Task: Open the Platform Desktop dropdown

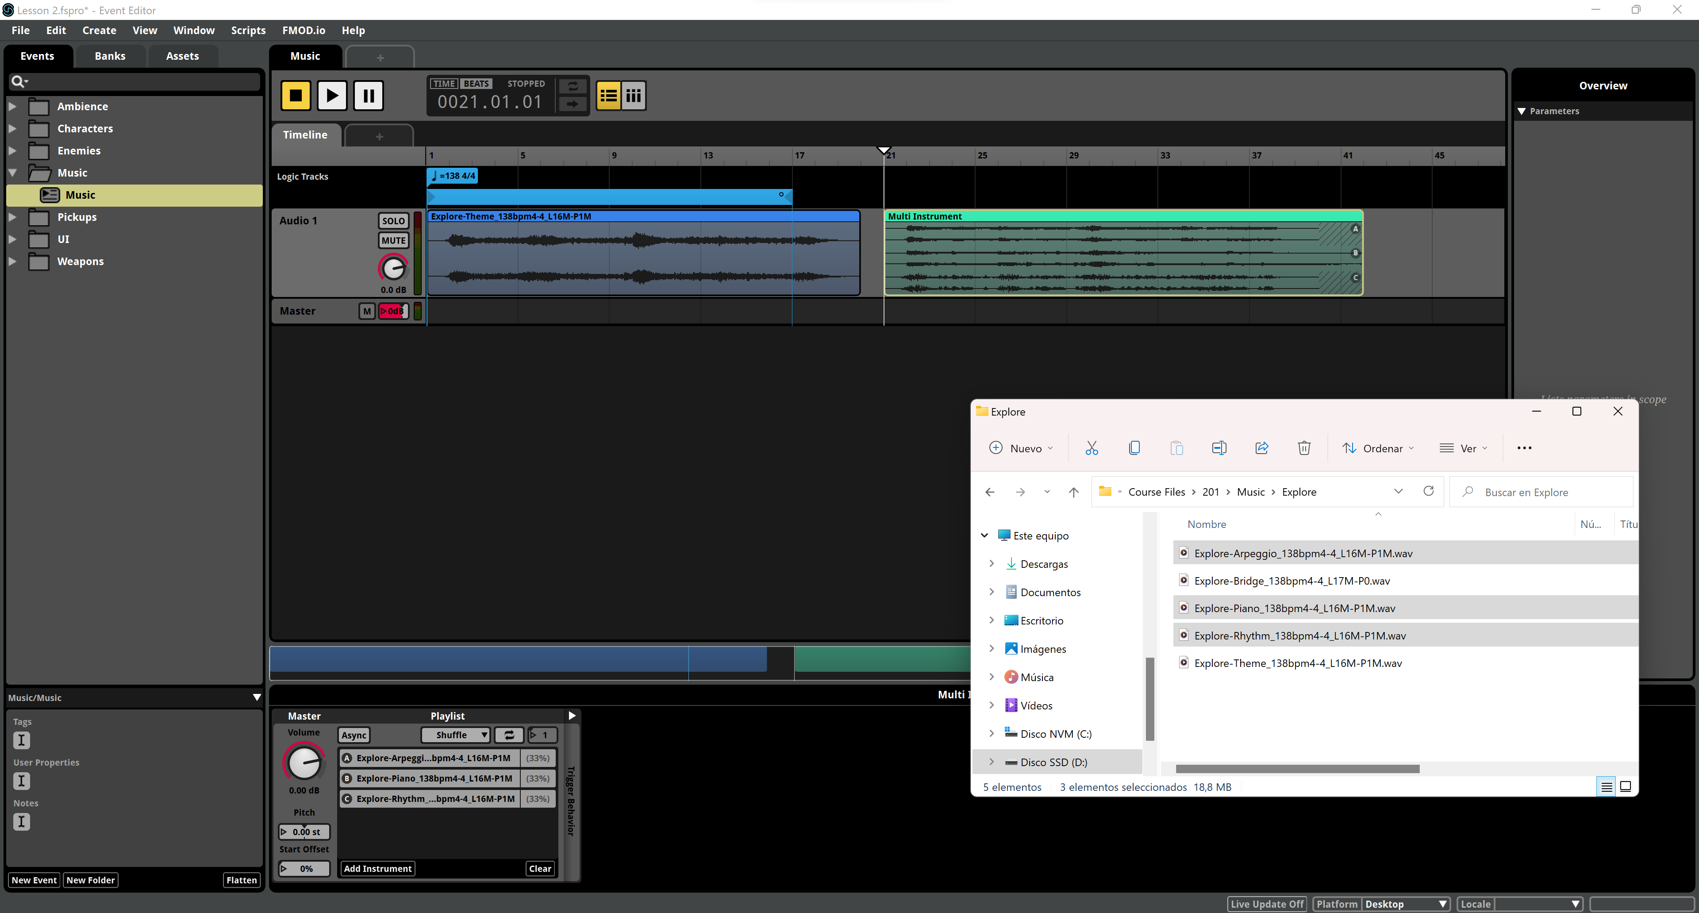Action: [1406, 904]
